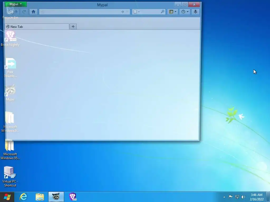This screenshot has width=270, height=202.
Task: Open the green Mypal application menu button
Action: click(x=16, y=4)
